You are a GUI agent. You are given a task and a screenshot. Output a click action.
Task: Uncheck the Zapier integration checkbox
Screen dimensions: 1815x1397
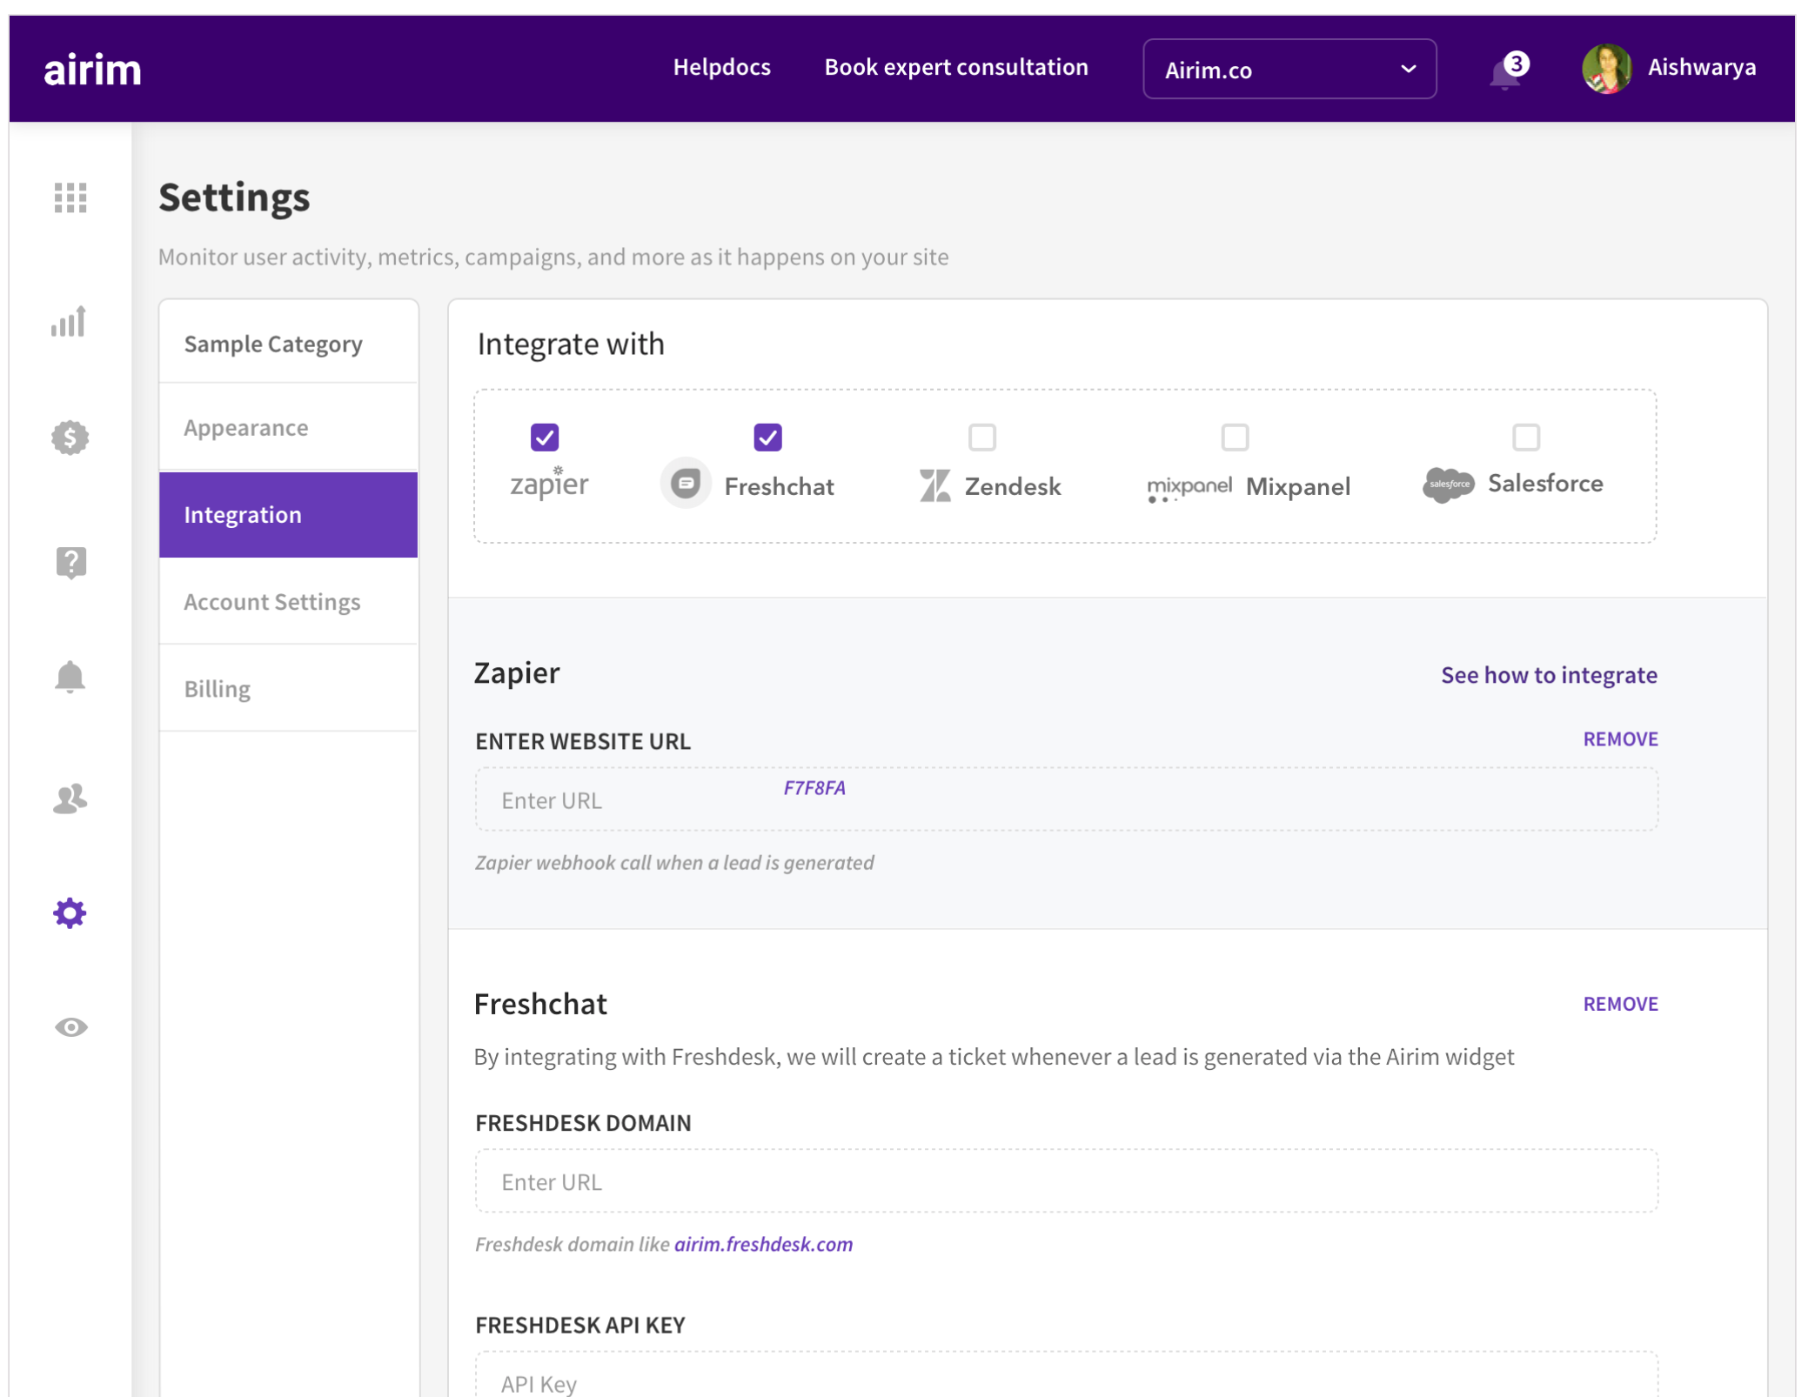(x=545, y=437)
